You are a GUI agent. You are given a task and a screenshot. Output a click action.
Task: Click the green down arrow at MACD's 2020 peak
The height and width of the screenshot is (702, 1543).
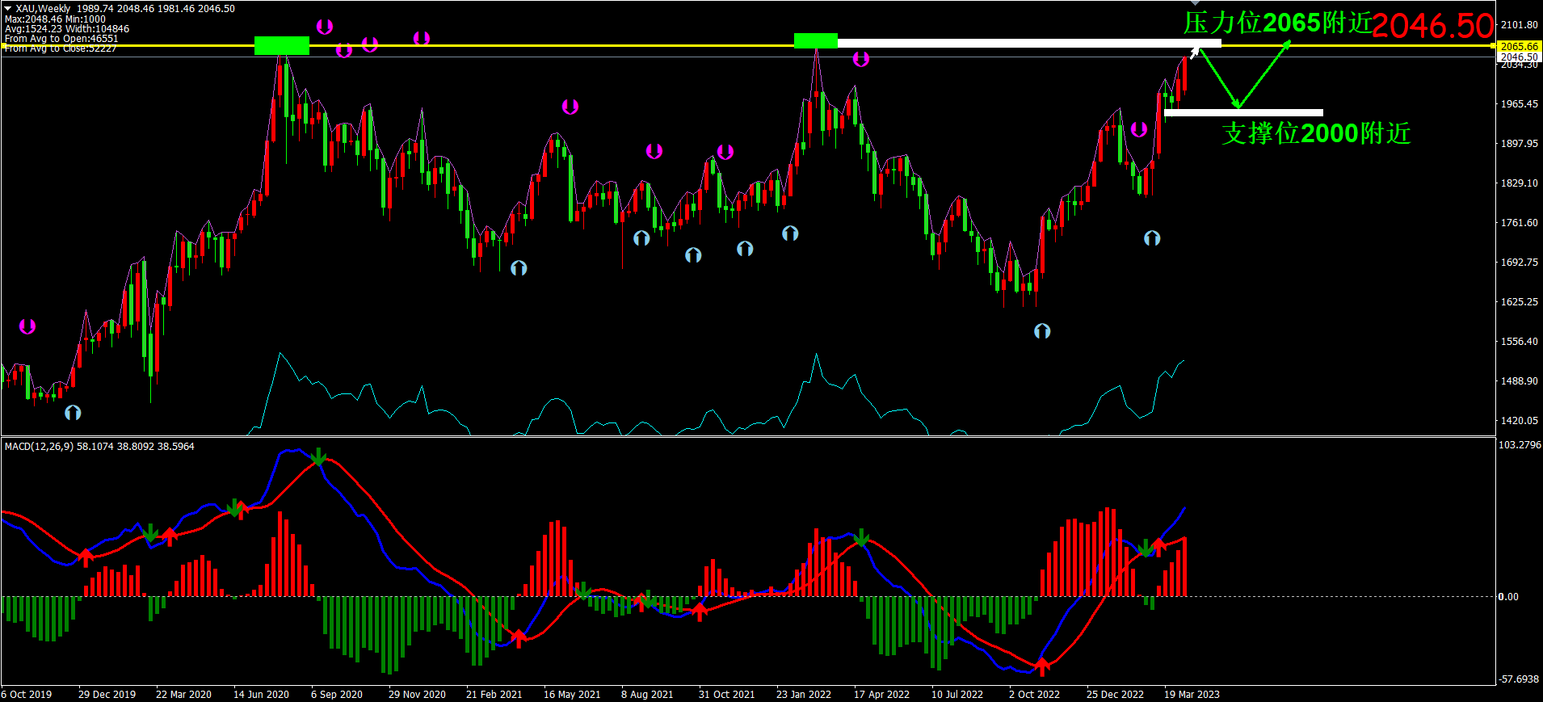click(318, 457)
